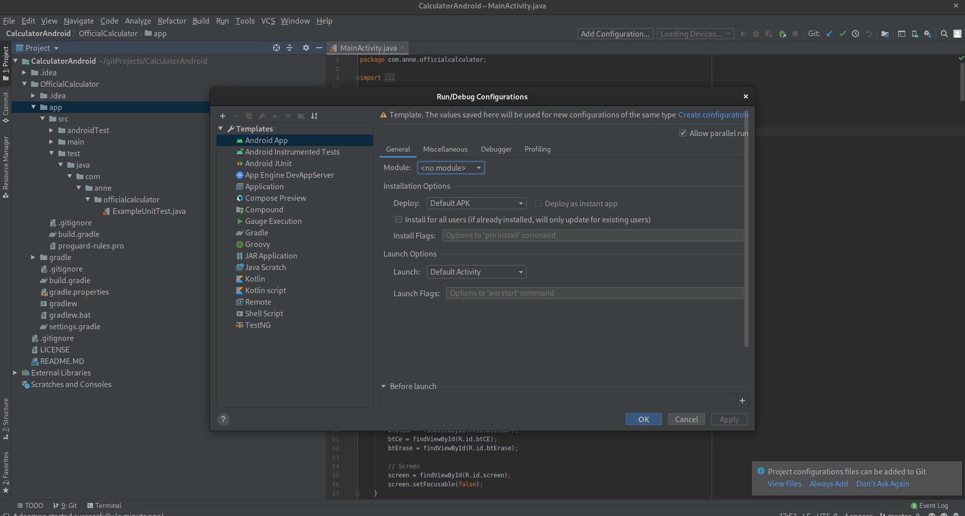The height and width of the screenshot is (516, 965).
Task: Select Compose Preview template
Action: click(295, 198)
